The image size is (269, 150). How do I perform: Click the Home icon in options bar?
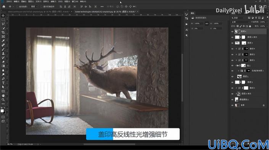click(x=4, y=6)
